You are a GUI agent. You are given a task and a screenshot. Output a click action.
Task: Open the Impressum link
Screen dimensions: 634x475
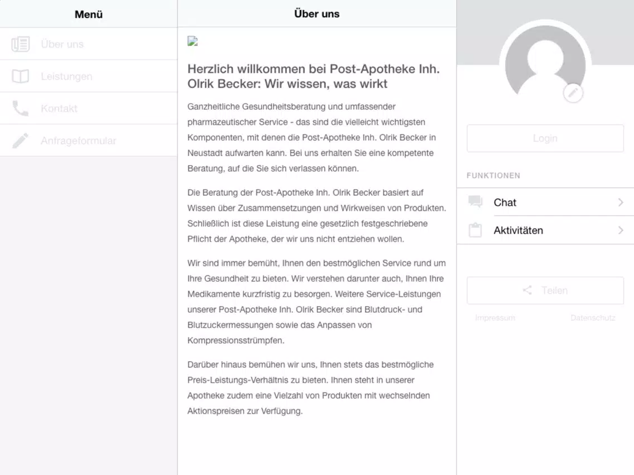pyautogui.click(x=495, y=318)
